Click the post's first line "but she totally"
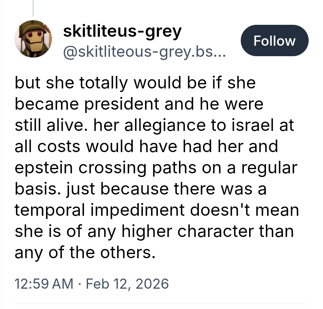Viewport: 323px width, 309px height. tap(72, 83)
